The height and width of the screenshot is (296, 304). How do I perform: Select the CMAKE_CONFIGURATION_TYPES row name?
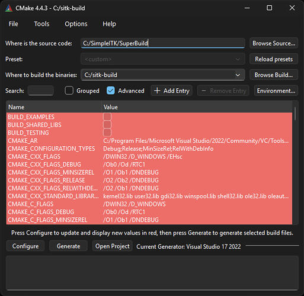click(52, 149)
